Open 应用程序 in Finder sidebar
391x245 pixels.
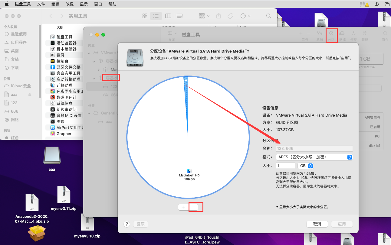pos(19,42)
